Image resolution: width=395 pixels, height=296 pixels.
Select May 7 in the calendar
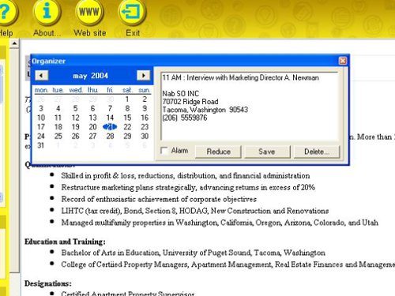[x=110, y=108]
